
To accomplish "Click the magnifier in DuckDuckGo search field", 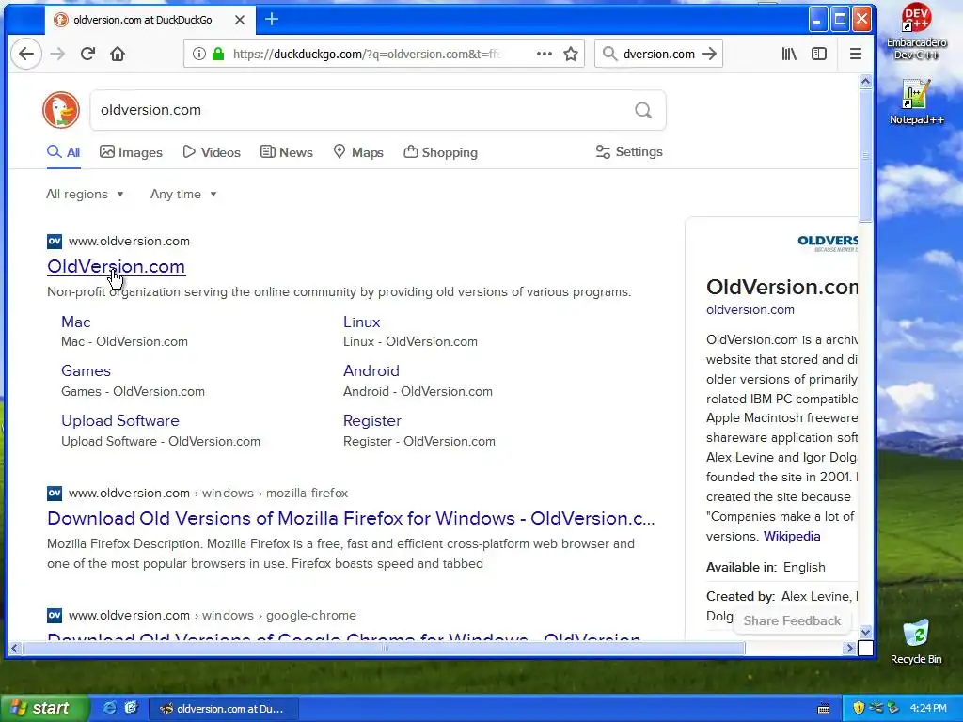I will (x=643, y=110).
